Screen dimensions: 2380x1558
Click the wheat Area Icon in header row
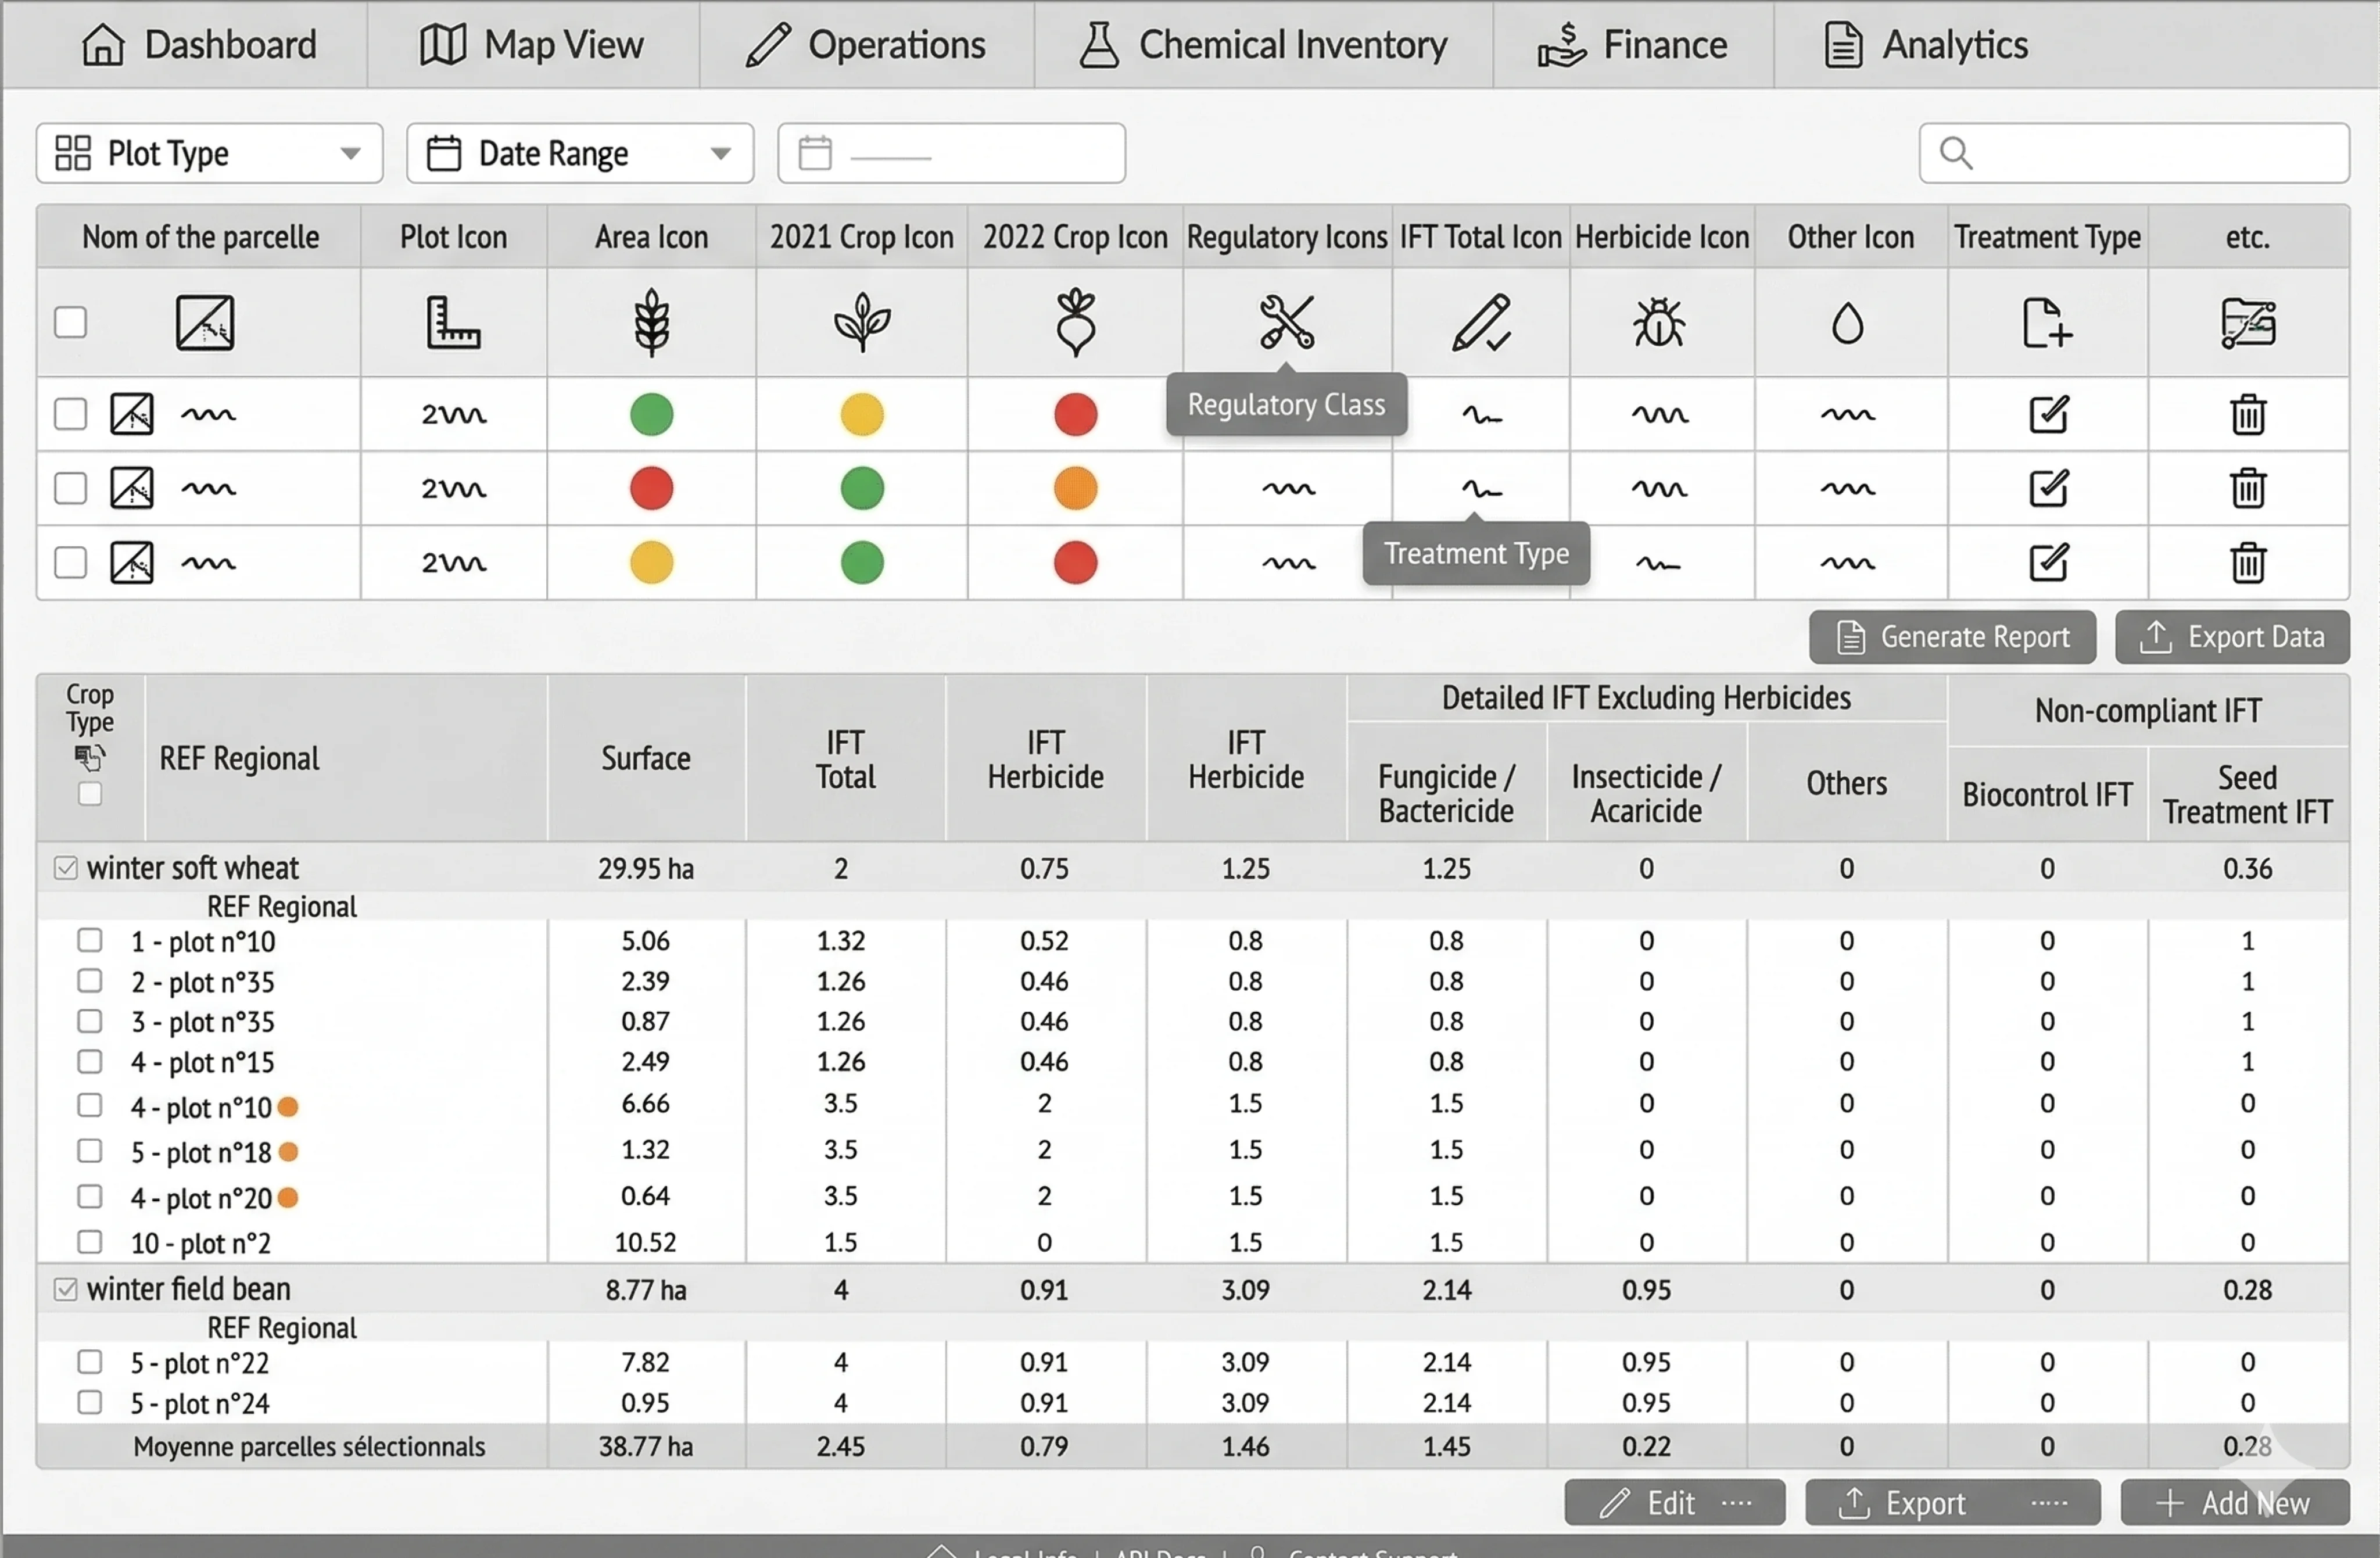click(x=651, y=323)
